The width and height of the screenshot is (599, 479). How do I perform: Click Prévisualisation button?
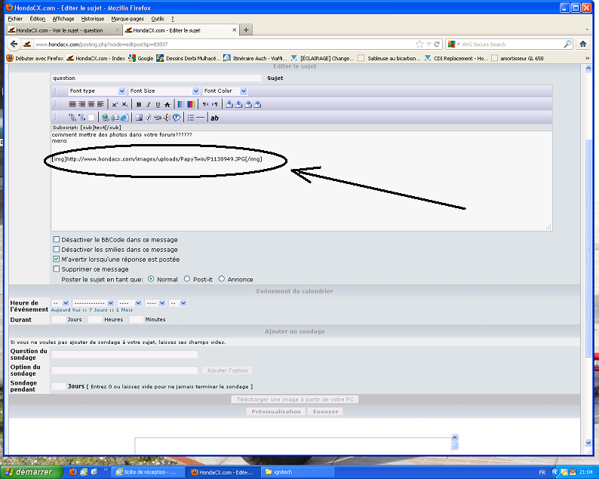point(276,411)
